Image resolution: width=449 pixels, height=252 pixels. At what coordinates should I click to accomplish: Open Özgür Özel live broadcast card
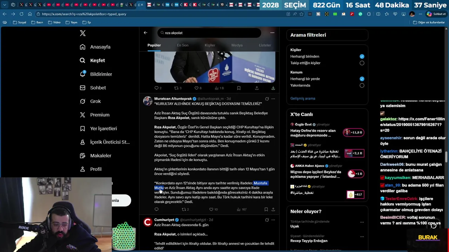coord(327,130)
